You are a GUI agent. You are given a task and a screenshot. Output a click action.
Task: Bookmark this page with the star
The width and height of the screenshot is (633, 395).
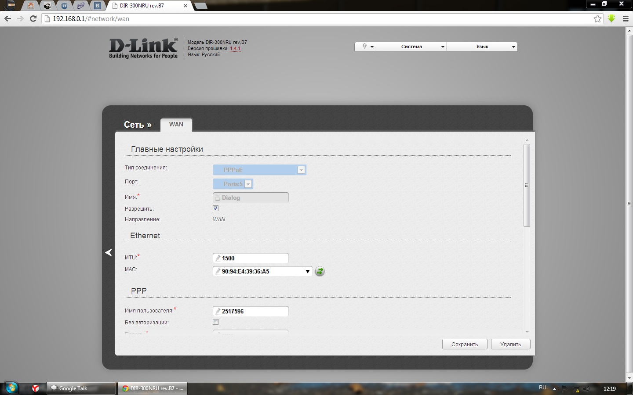(x=597, y=18)
